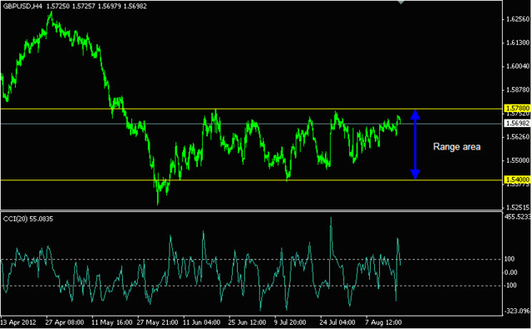Click the current price label 1.56982

(x=517, y=124)
